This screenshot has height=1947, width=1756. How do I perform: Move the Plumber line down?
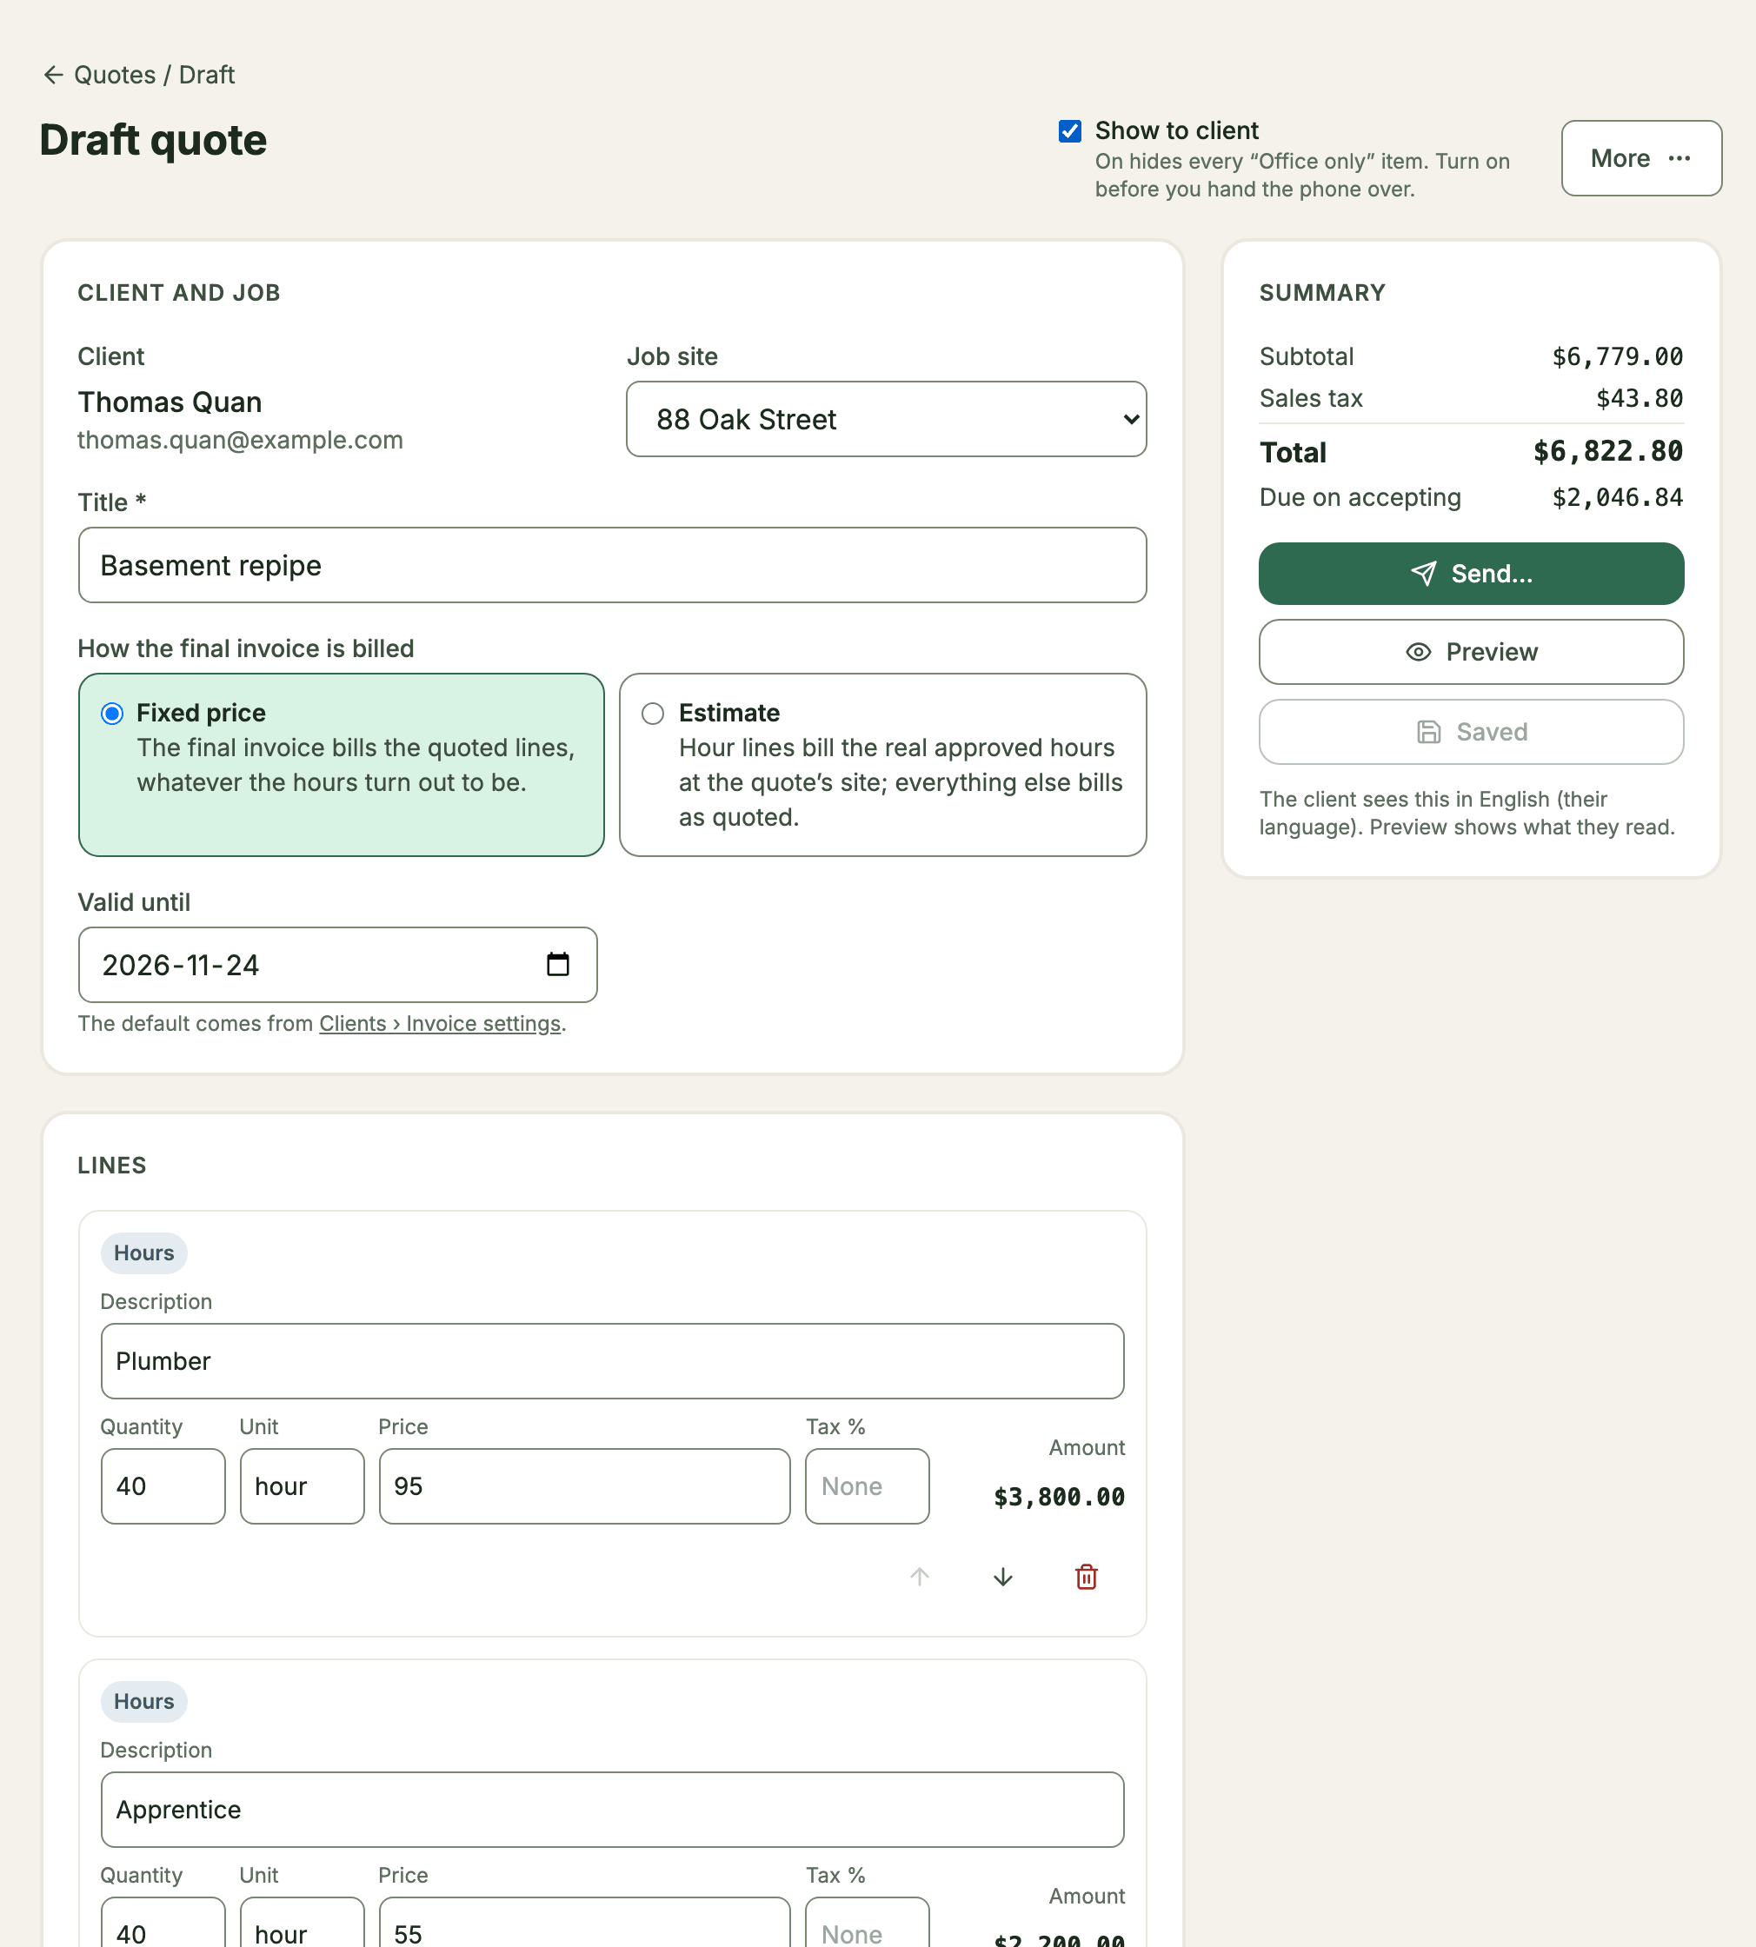(1002, 1577)
